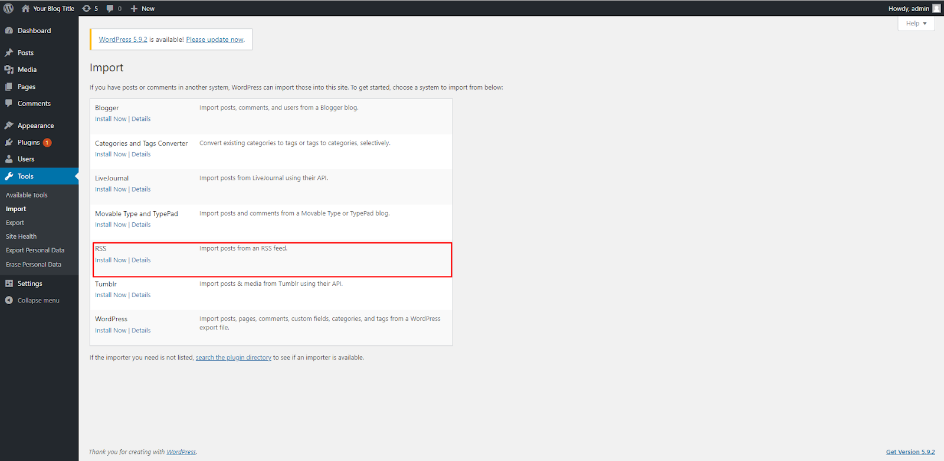The width and height of the screenshot is (944, 461).
Task: Open Site Health submenu item
Action: coord(21,236)
